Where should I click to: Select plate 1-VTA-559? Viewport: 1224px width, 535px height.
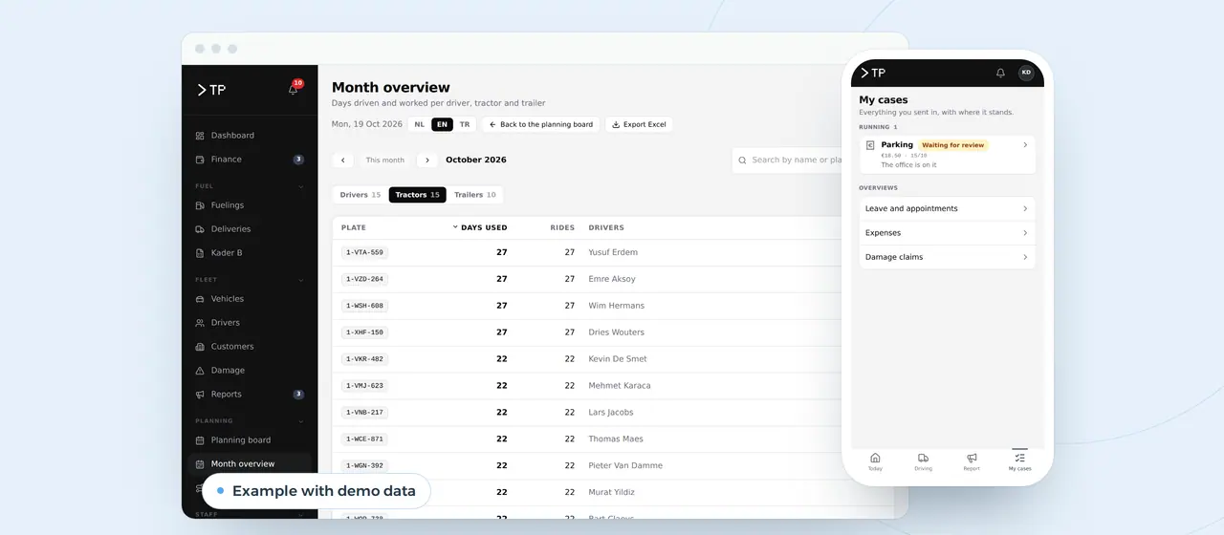[364, 253]
